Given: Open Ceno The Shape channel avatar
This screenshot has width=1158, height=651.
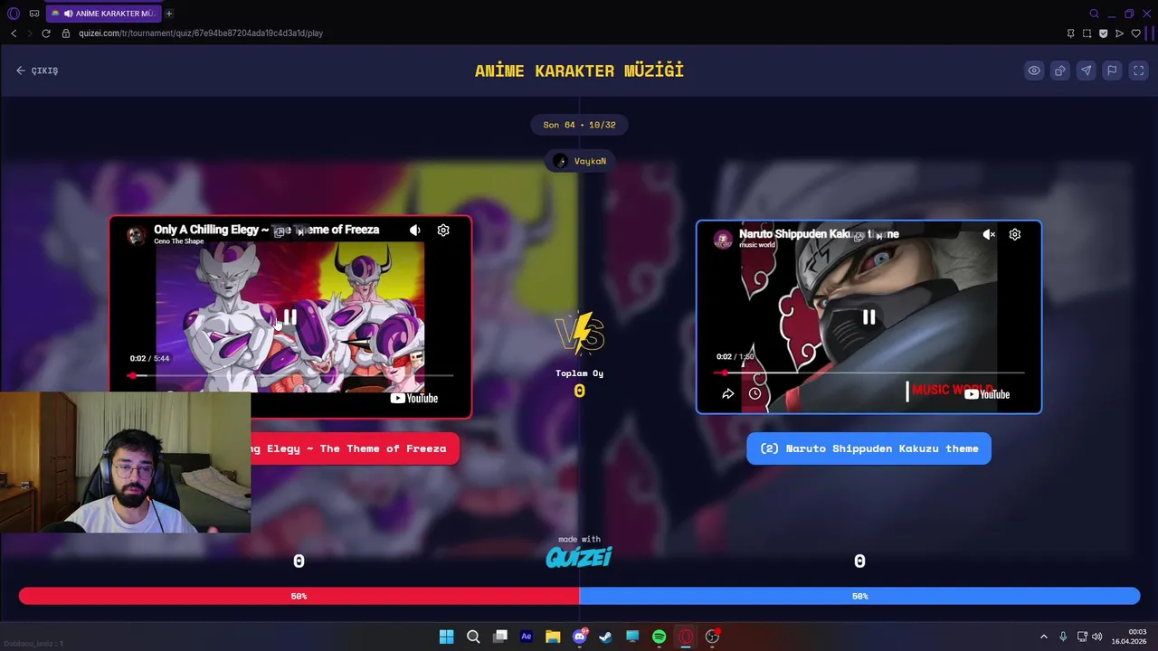Looking at the screenshot, I should tap(137, 235).
